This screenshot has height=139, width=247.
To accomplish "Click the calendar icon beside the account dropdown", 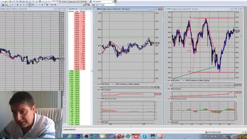I will [91, 2].
